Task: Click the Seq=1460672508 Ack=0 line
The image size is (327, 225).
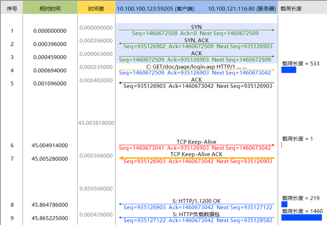Action: 195,33
